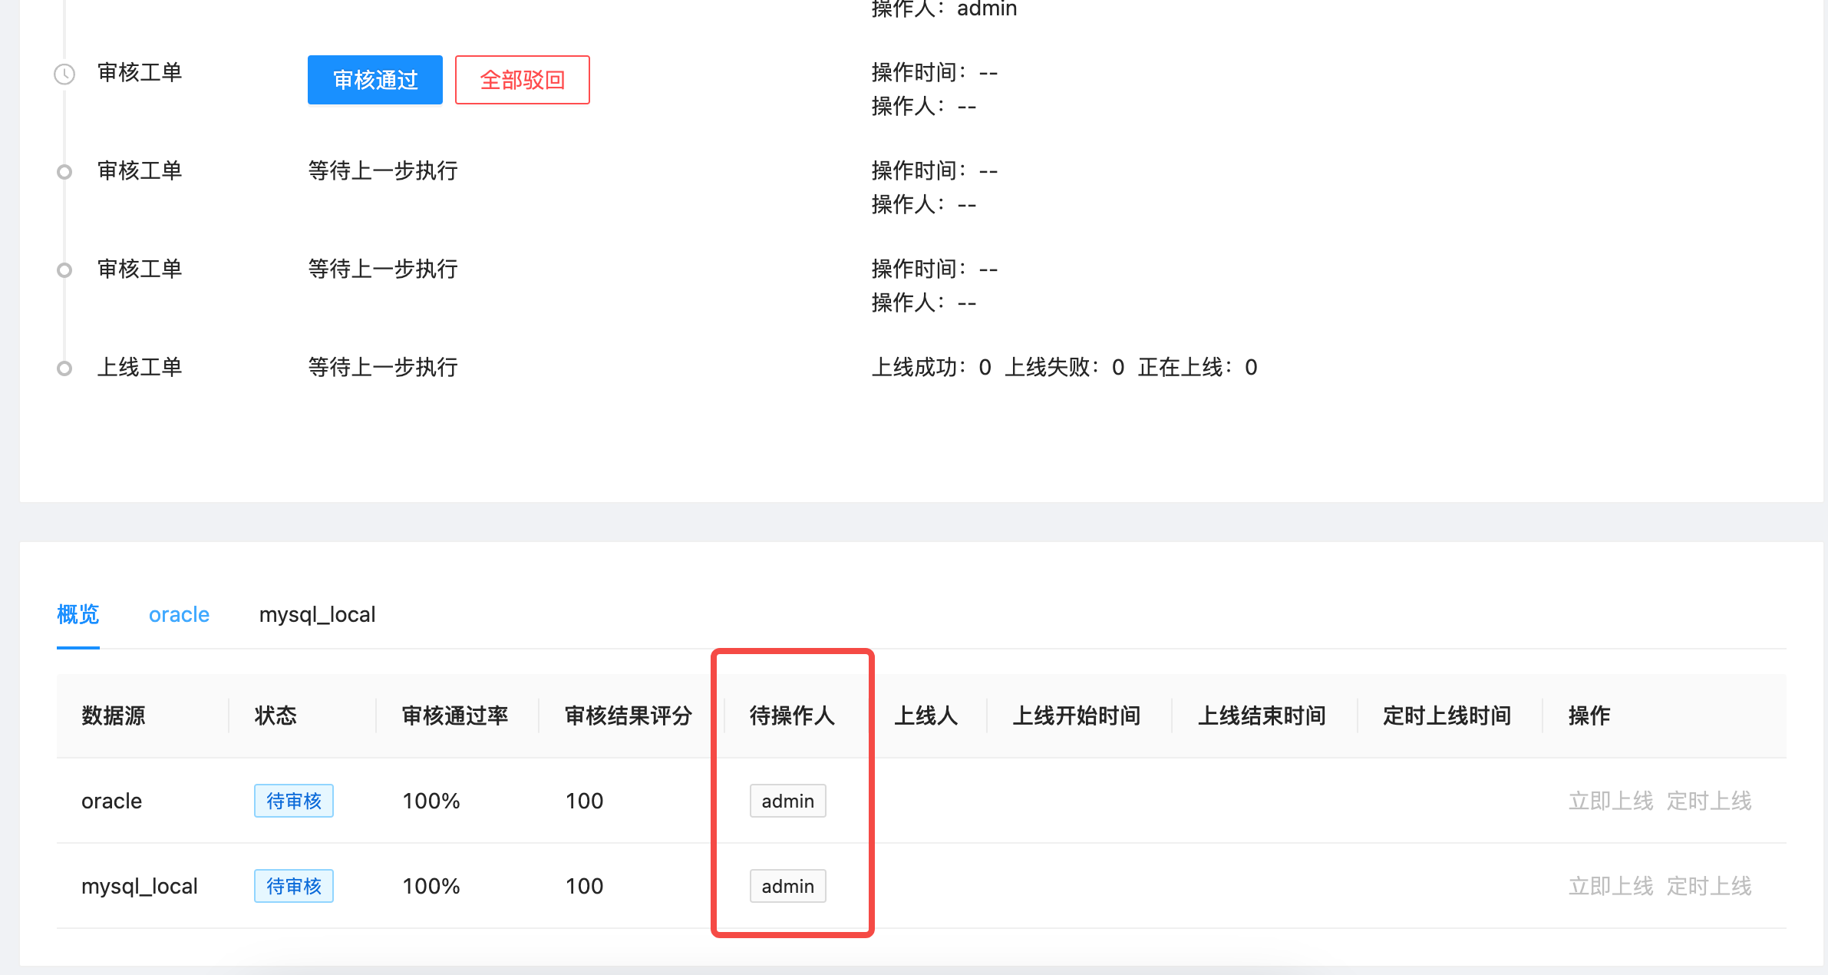Click the circle node beside the 上线工单 step

click(64, 368)
